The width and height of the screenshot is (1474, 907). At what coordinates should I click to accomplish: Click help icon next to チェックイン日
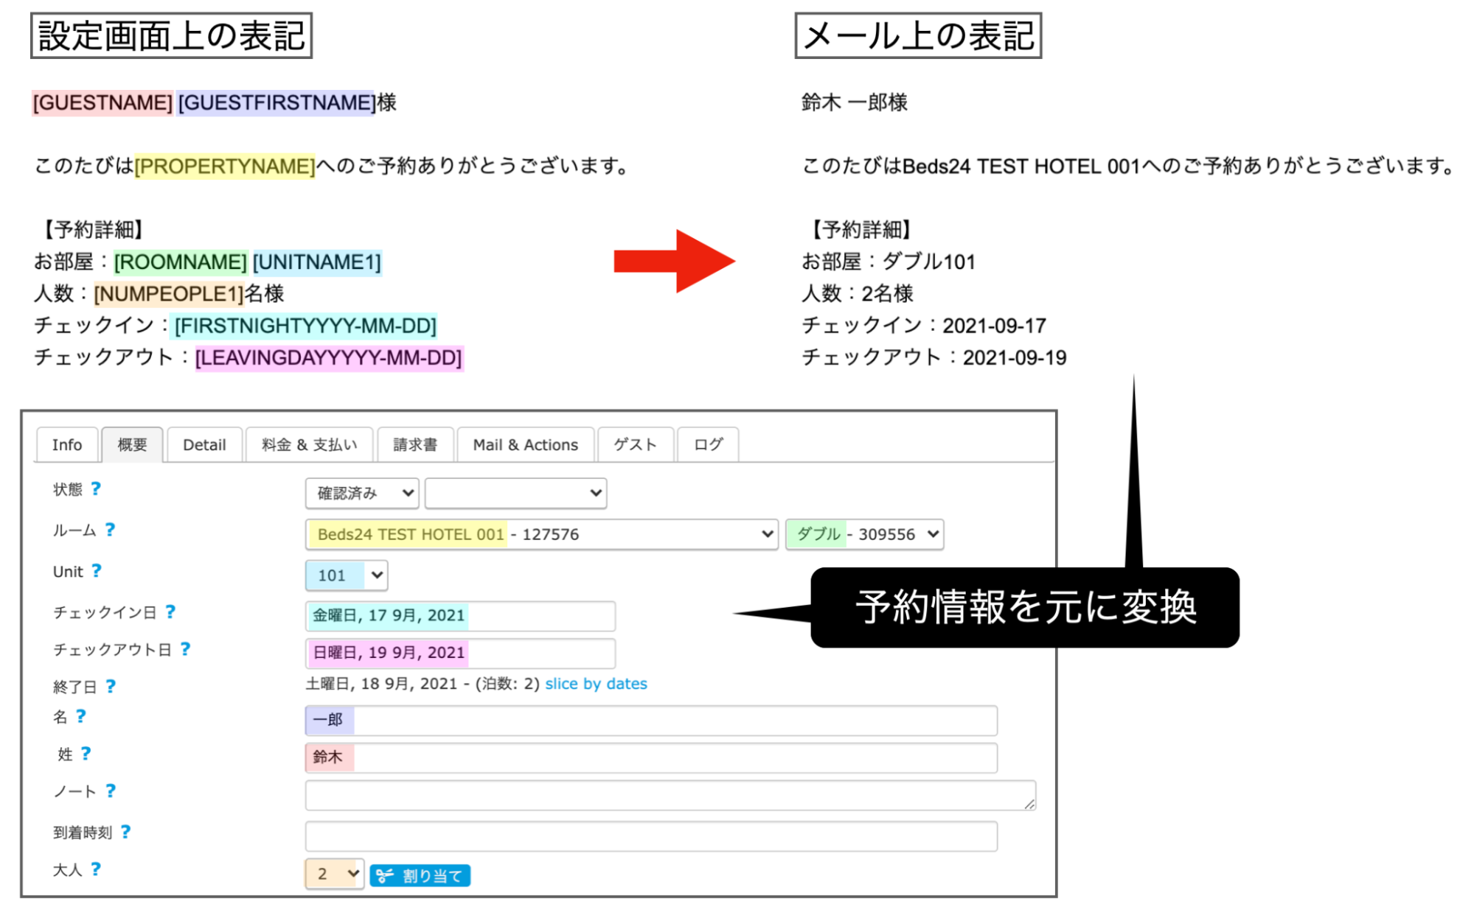point(170,611)
